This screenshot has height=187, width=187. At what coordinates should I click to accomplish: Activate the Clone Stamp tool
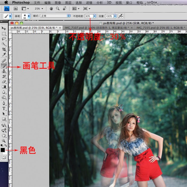4,71
